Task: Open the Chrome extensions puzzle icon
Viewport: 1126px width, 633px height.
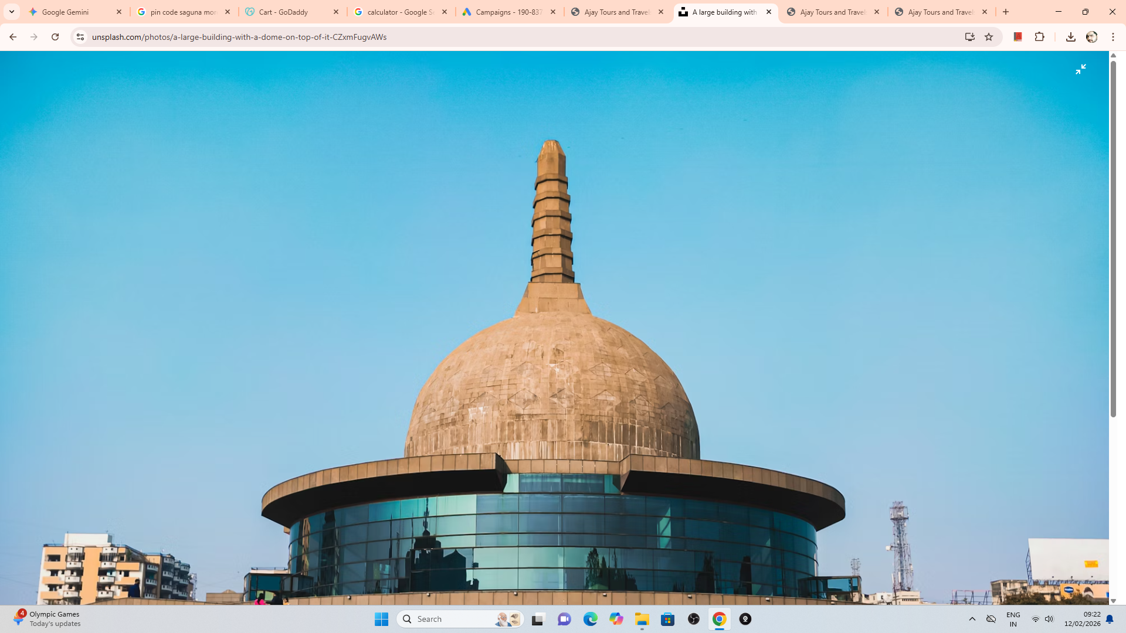Action: [x=1039, y=37]
